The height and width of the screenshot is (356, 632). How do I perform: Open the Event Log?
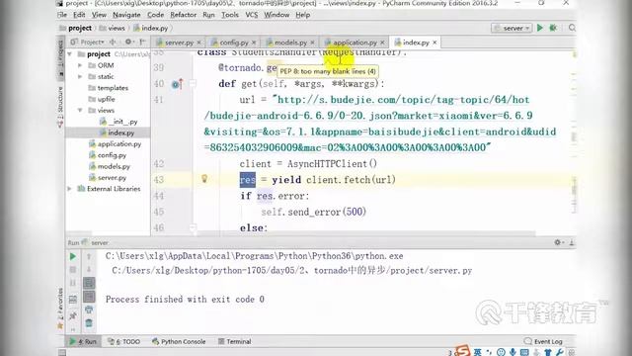click(543, 341)
